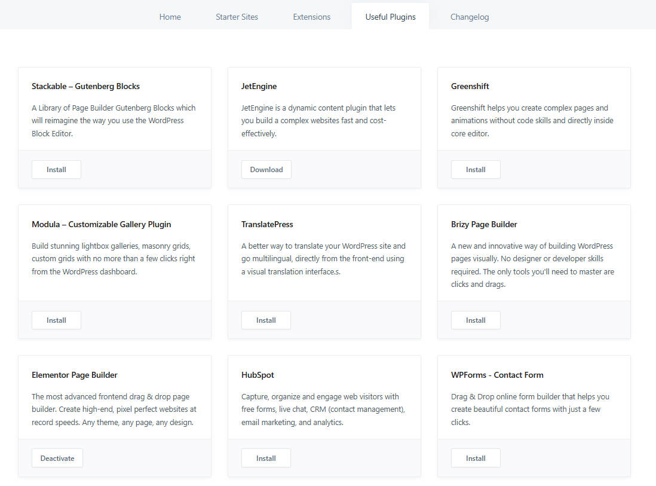Screen dimensions: 656x486
Task: Click TranslatePress description about multilingual translation
Action: coord(323,259)
